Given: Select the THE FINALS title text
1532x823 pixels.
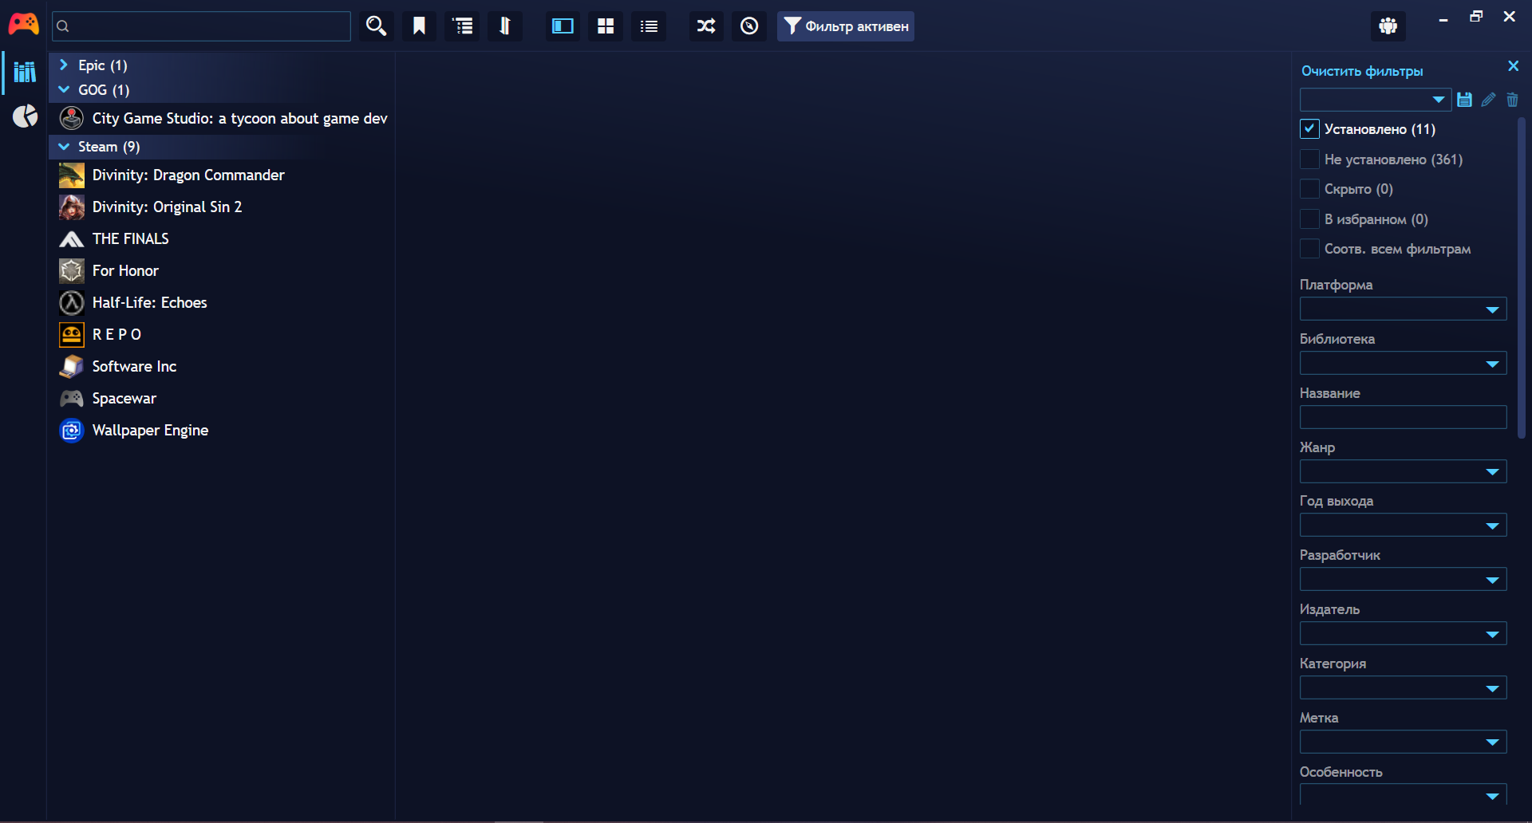Looking at the screenshot, I should coord(130,239).
